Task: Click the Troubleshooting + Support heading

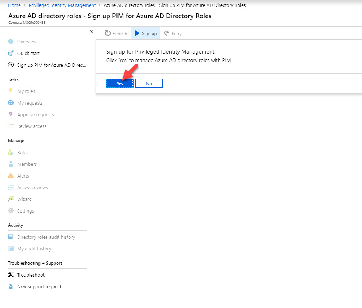Action: [35, 263]
